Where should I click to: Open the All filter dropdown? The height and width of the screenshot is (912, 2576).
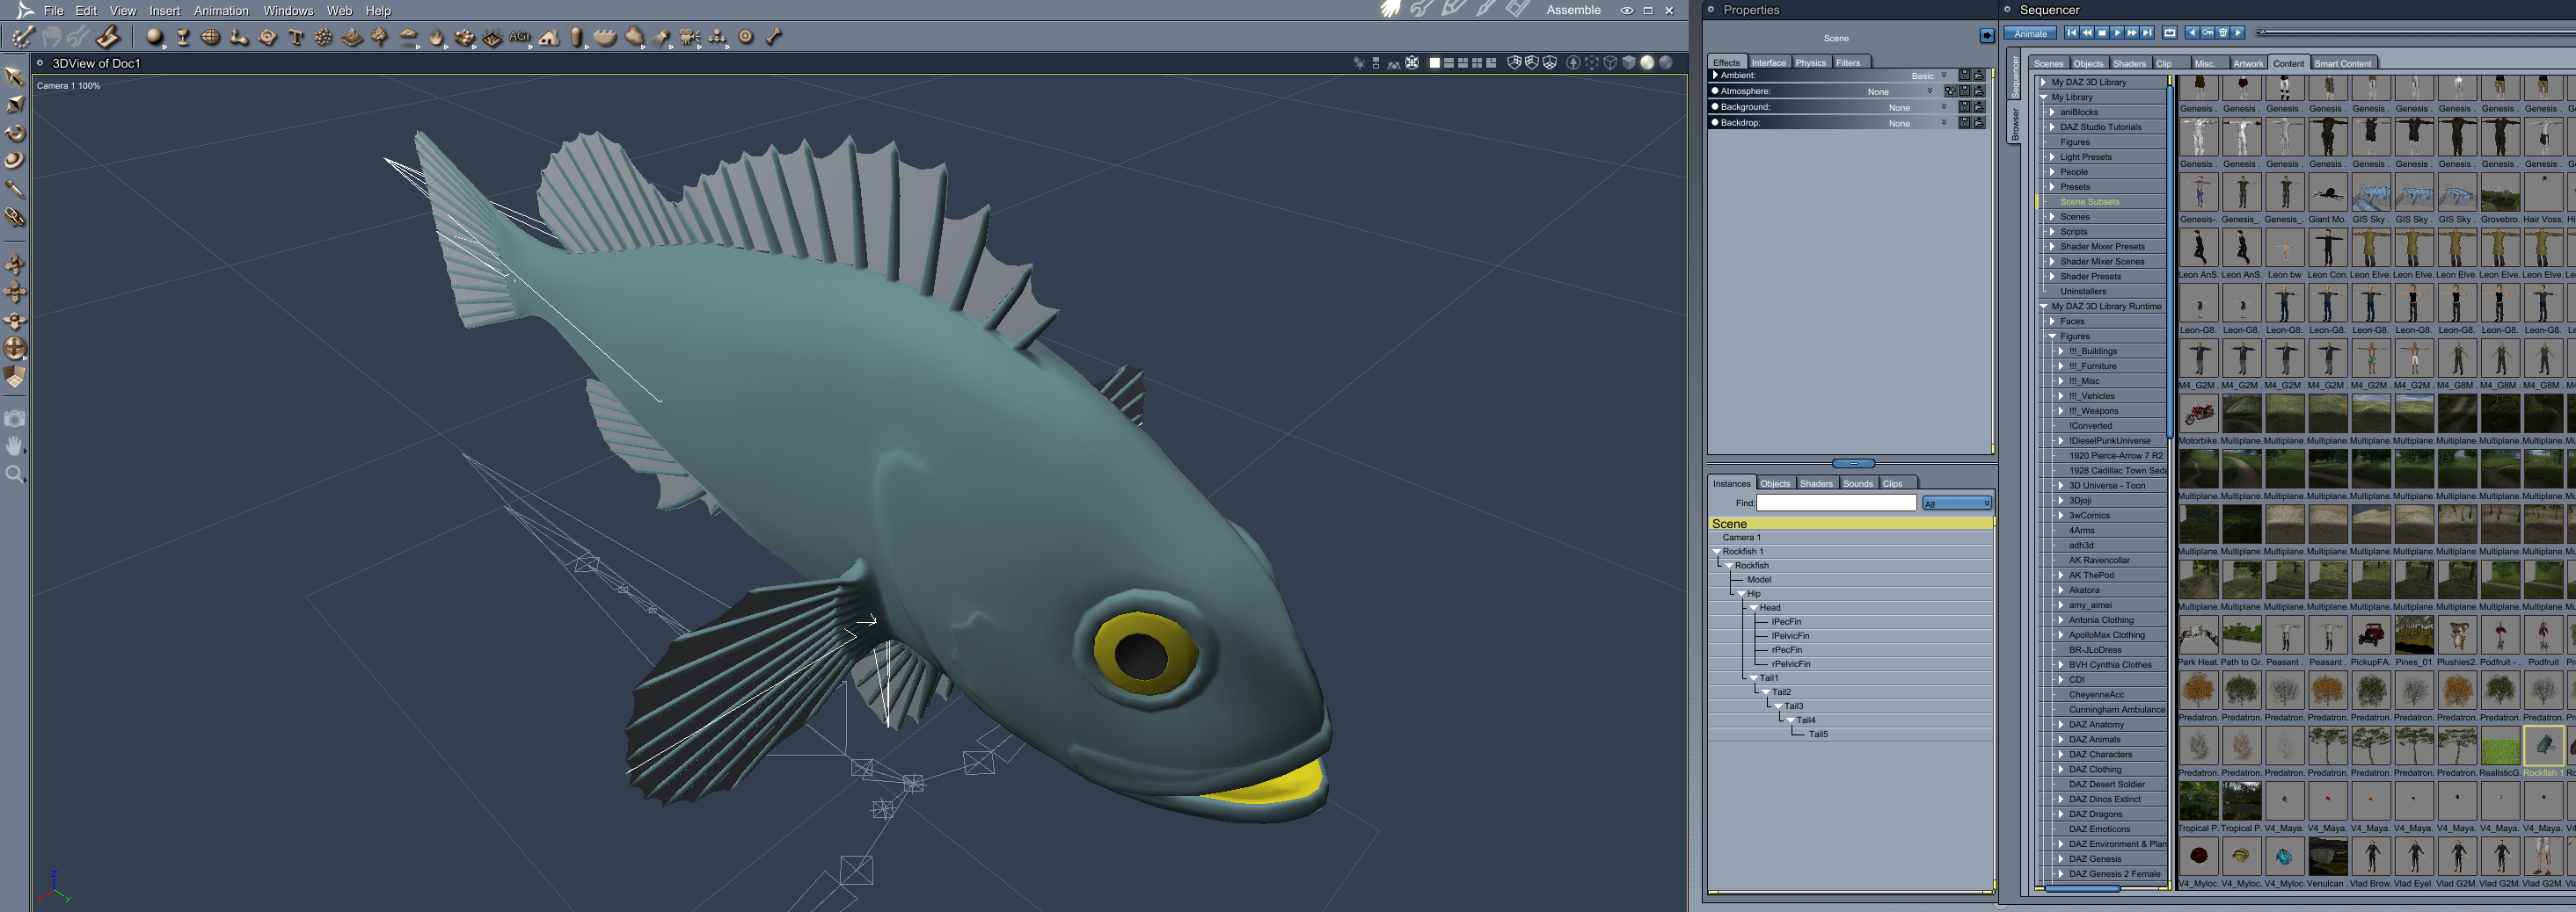coord(1956,503)
